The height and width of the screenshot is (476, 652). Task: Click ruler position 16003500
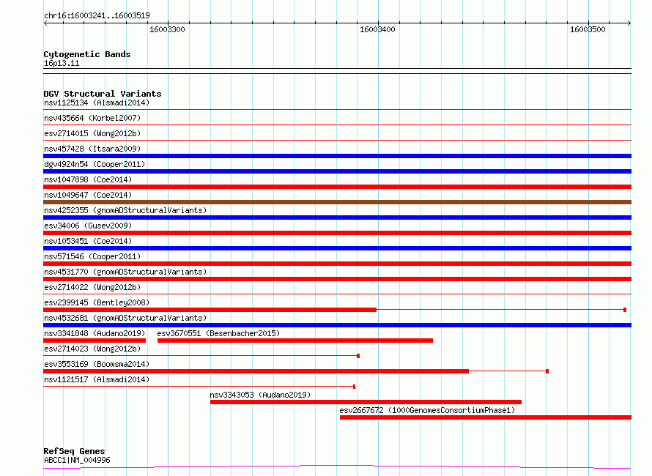click(x=588, y=29)
